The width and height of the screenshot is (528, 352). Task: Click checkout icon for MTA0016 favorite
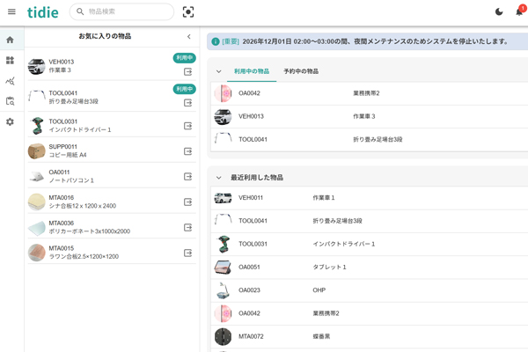pos(188,202)
